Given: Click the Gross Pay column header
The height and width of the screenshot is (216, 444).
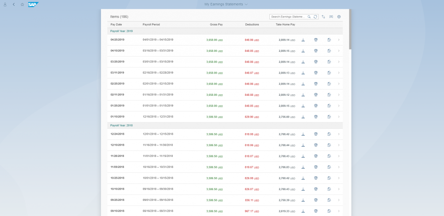Looking at the screenshot, I should click(216, 24).
